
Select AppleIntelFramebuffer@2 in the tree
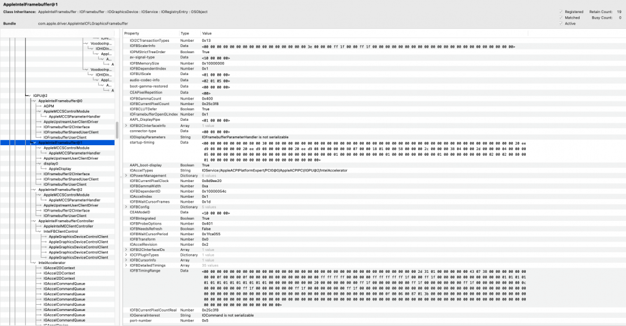pos(60,190)
